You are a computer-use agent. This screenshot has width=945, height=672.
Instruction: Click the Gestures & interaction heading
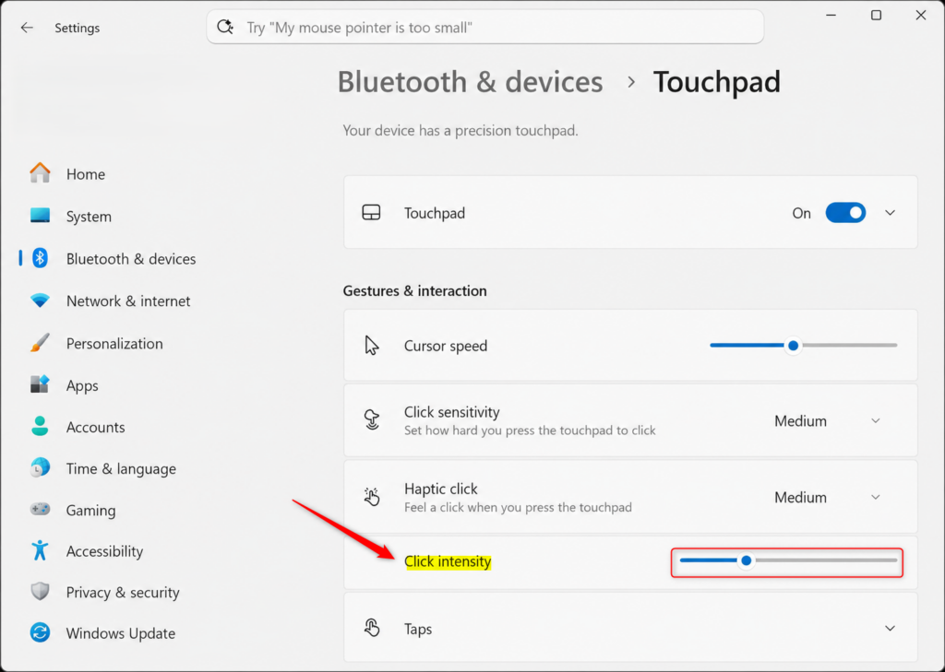point(414,291)
